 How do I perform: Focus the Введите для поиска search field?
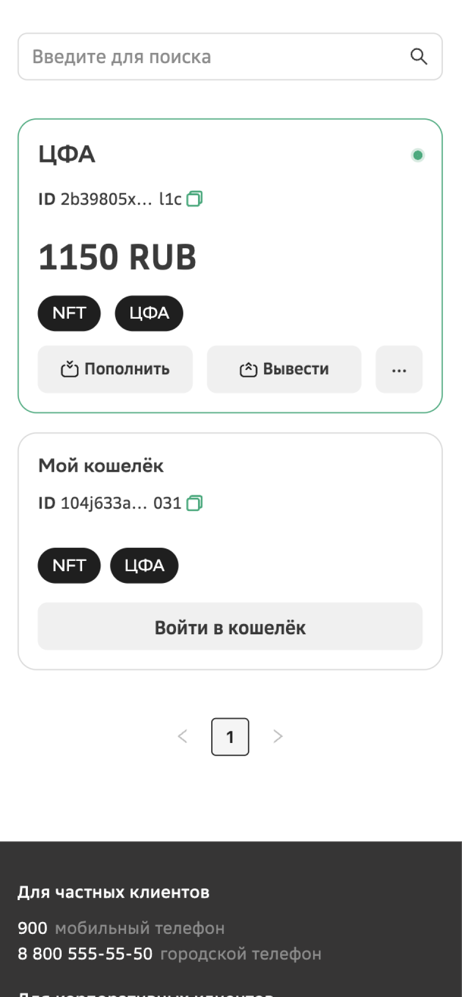[x=230, y=57]
